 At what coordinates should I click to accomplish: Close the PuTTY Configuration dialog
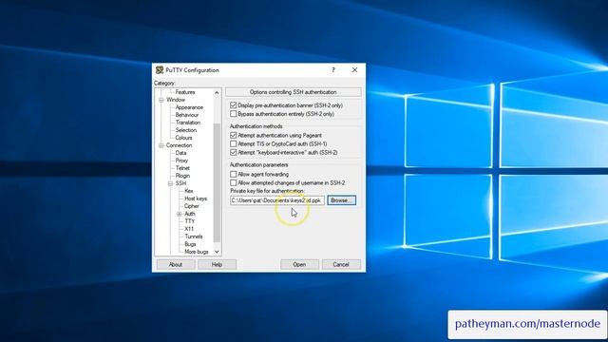click(x=354, y=69)
